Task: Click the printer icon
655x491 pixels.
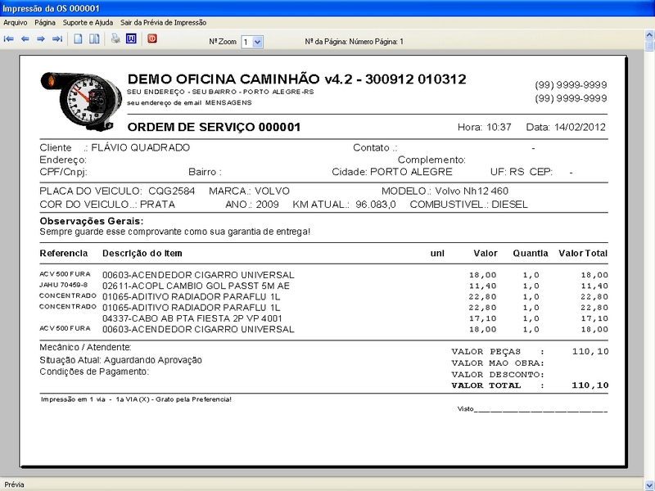Action: click(115, 38)
